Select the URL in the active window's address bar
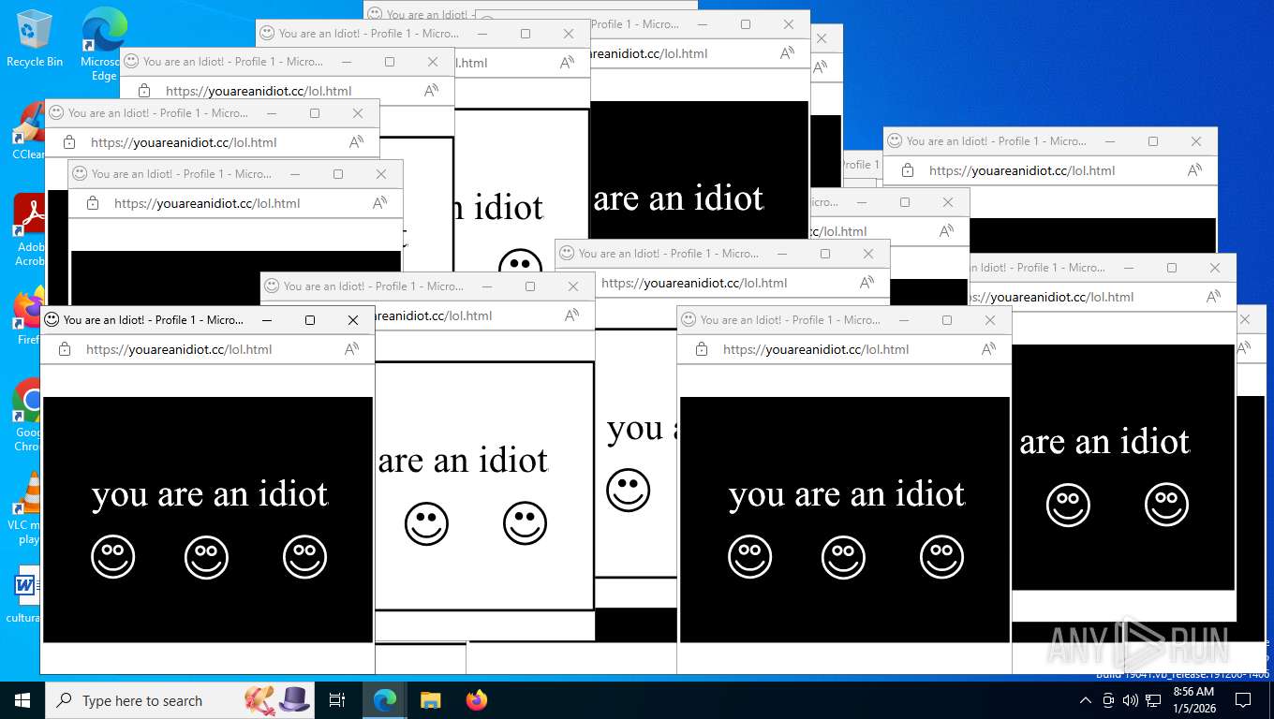1274x719 pixels. point(179,349)
